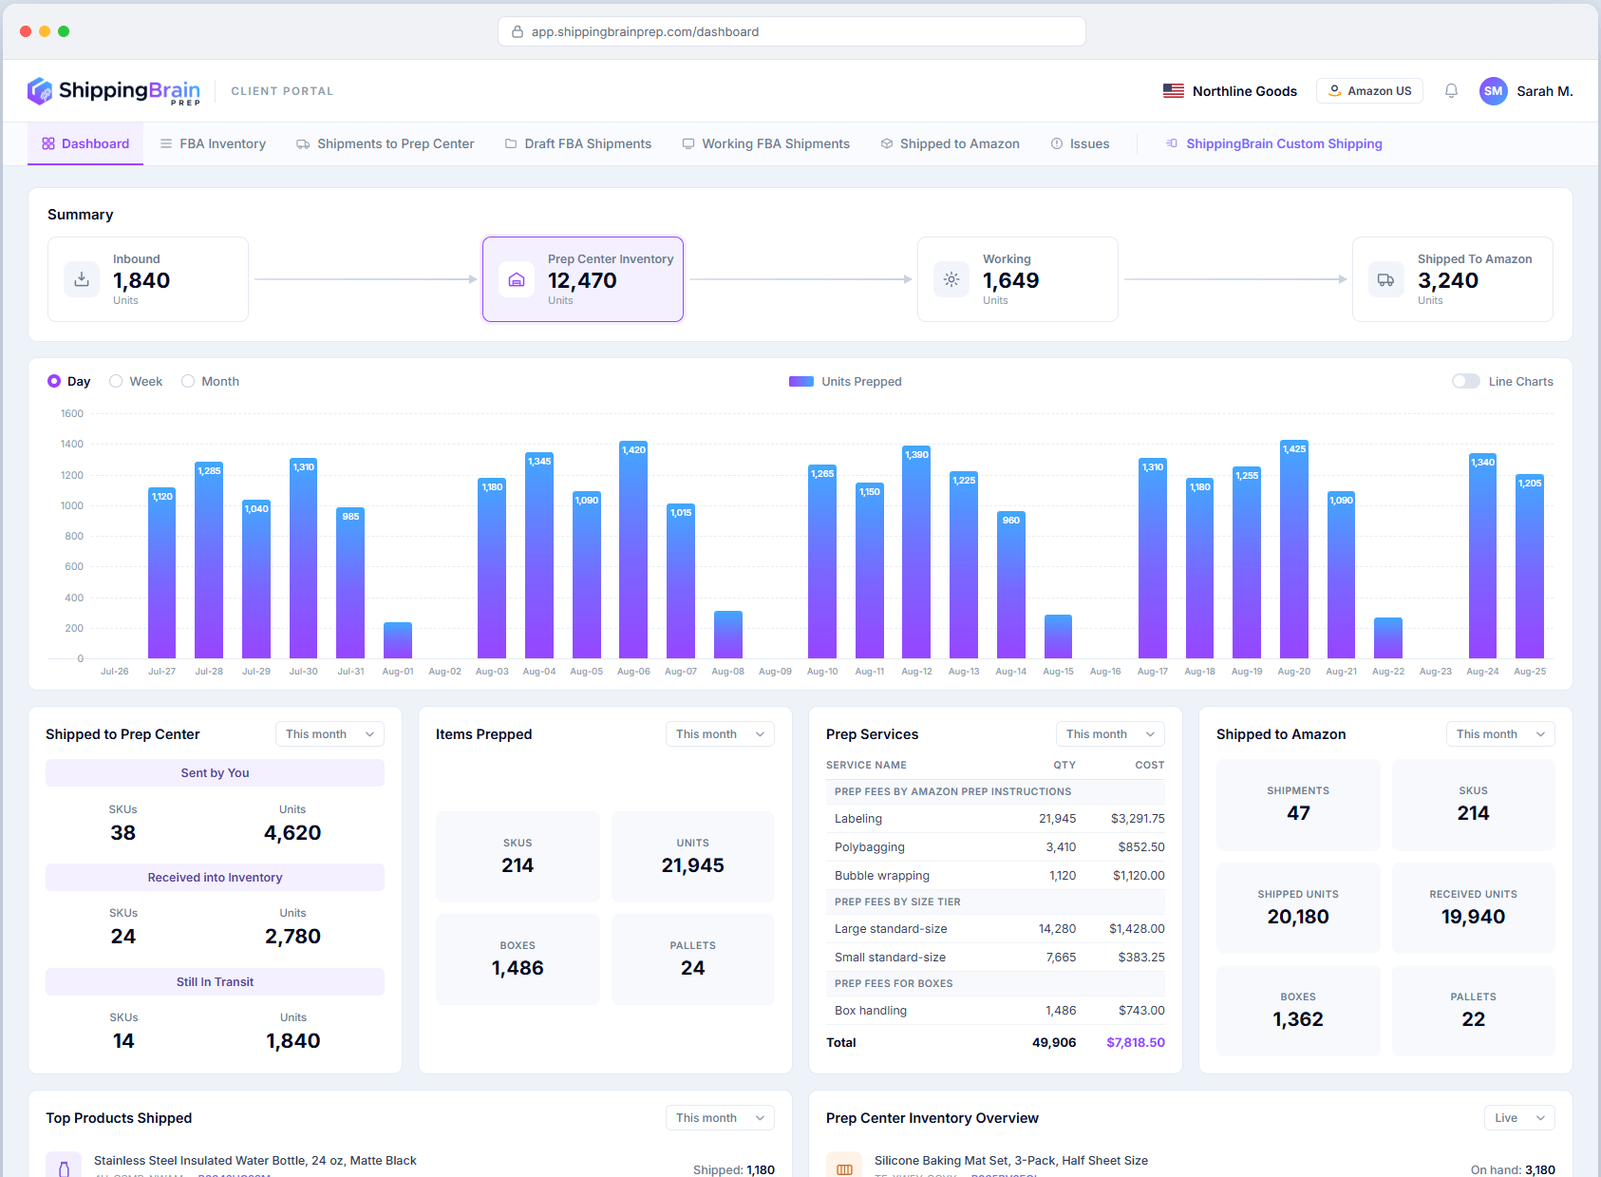Image resolution: width=1601 pixels, height=1177 pixels.
Task: Click the FBA Inventory list icon
Action: [166, 143]
